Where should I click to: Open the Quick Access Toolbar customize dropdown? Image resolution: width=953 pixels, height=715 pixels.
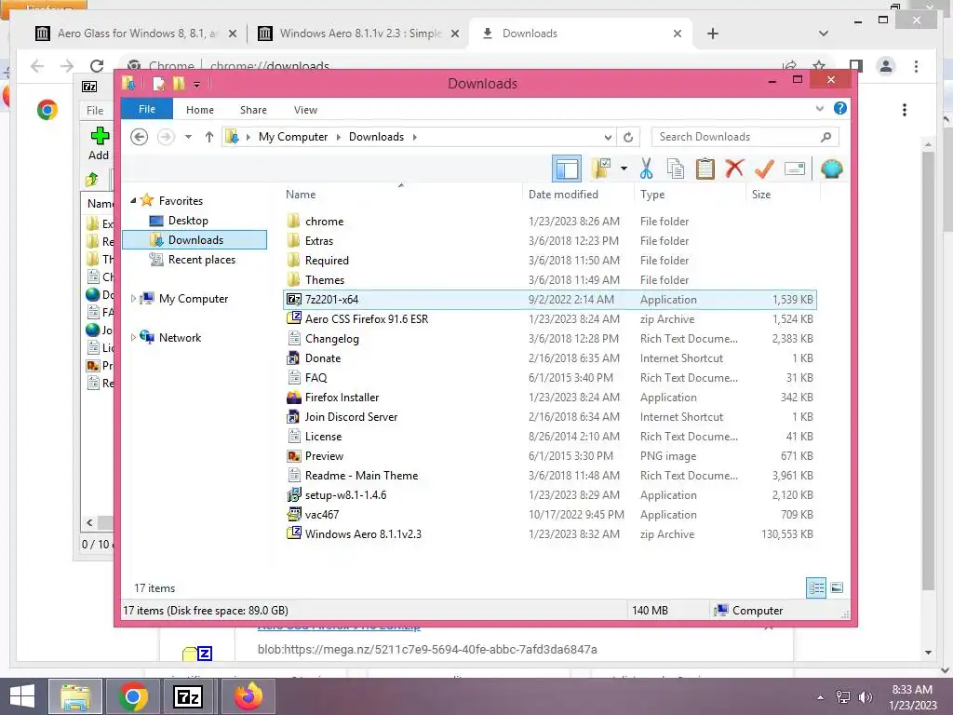(197, 85)
